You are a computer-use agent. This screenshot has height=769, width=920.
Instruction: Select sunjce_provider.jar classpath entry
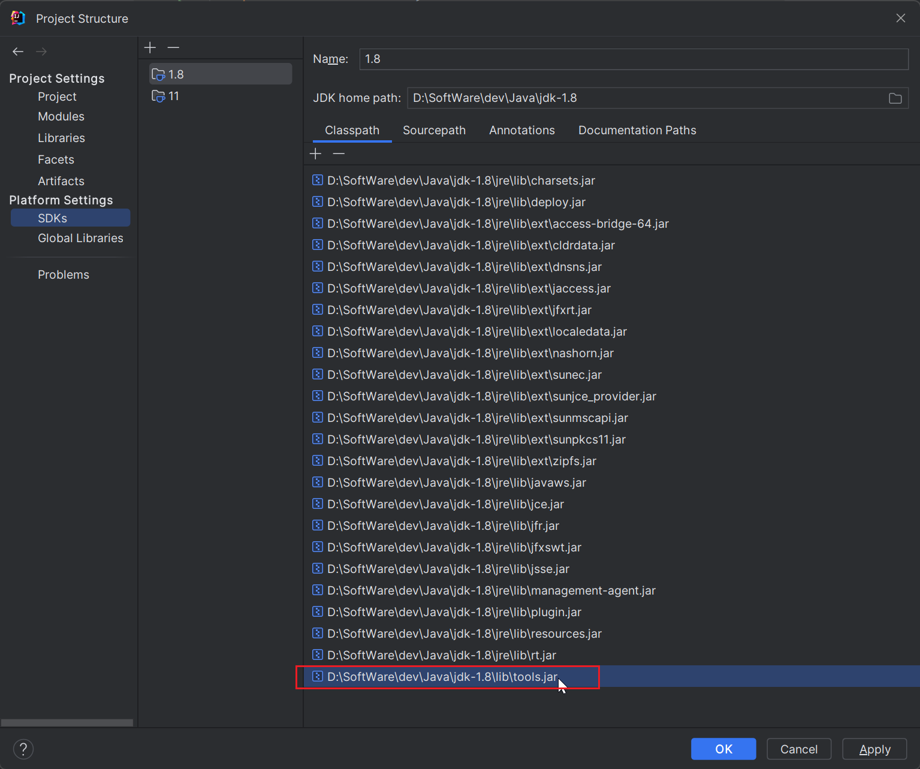click(x=611, y=396)
